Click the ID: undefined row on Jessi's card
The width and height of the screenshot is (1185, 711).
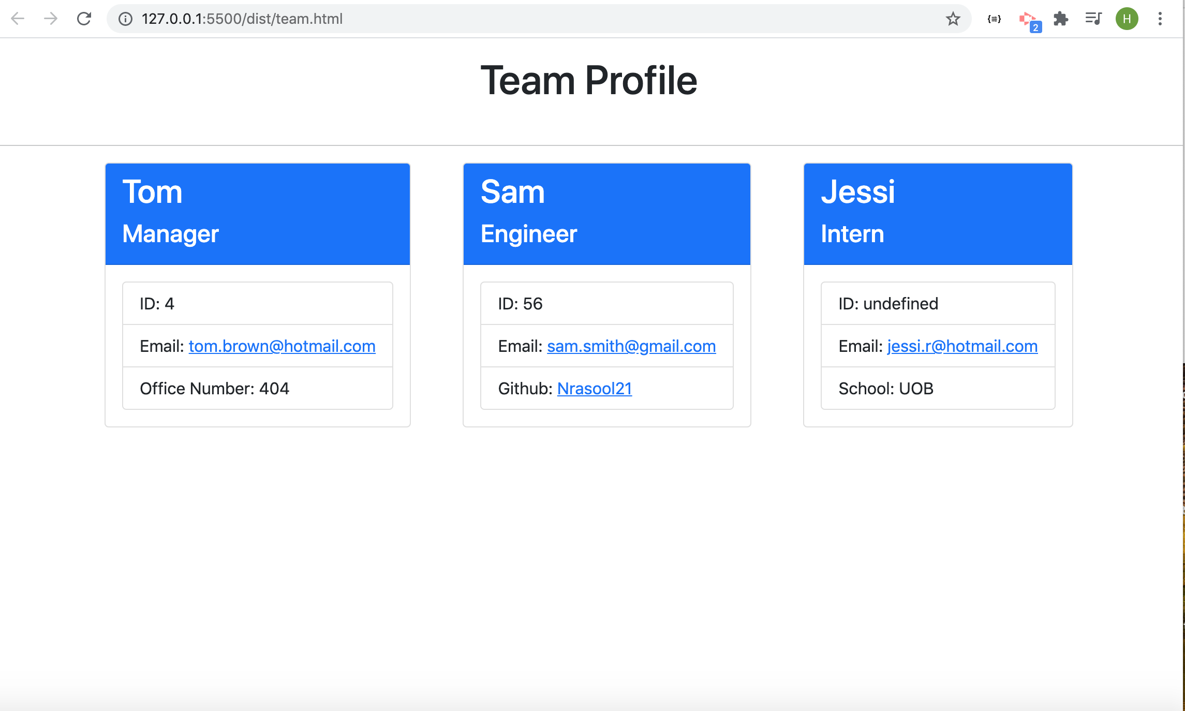click(938, 304)
